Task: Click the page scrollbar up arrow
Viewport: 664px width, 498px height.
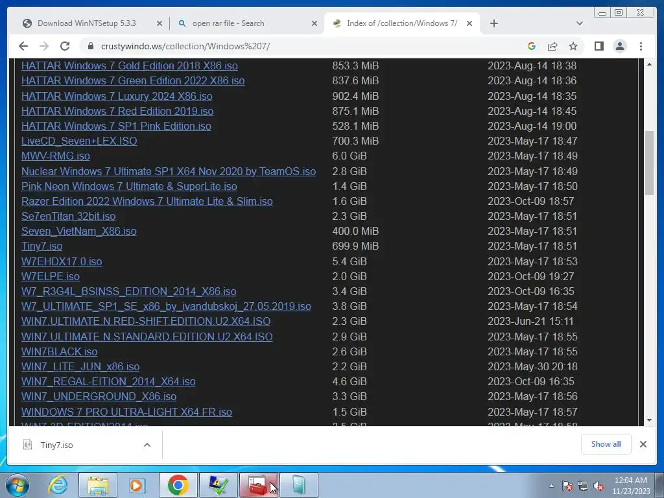Action: tap(649, 64)
